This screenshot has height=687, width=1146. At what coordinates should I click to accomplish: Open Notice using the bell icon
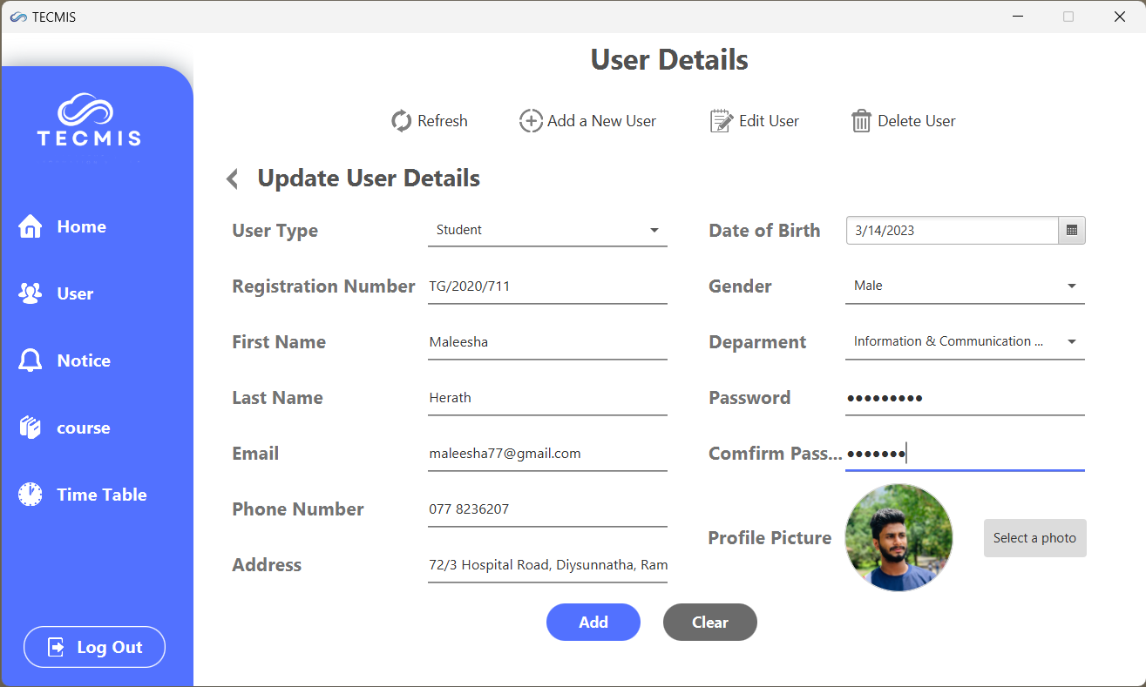point(31,360)
